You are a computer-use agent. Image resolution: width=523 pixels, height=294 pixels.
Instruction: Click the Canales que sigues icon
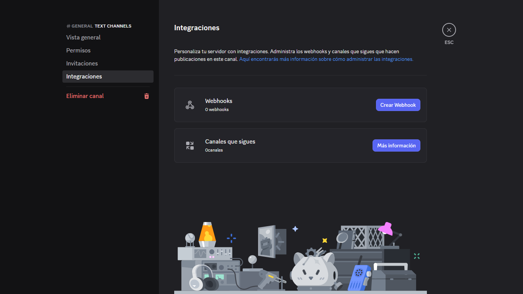(x=190, y=145)
